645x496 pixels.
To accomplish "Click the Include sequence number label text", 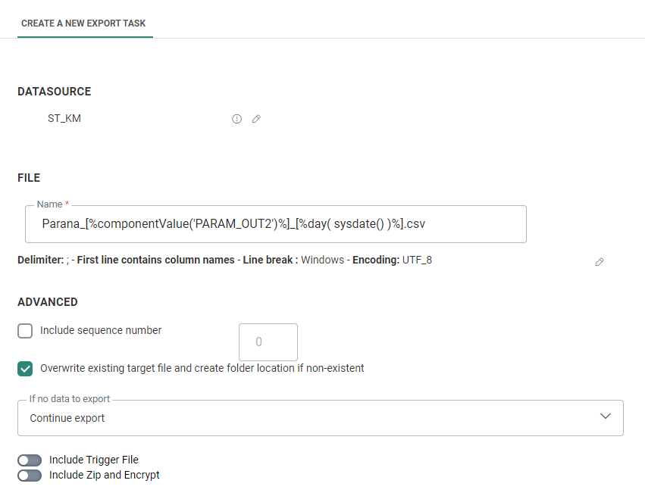I will tap(101, 330).
